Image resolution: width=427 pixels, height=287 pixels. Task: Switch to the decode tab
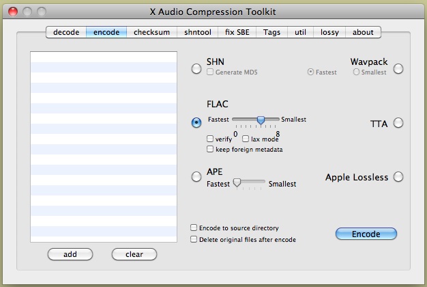67,32
